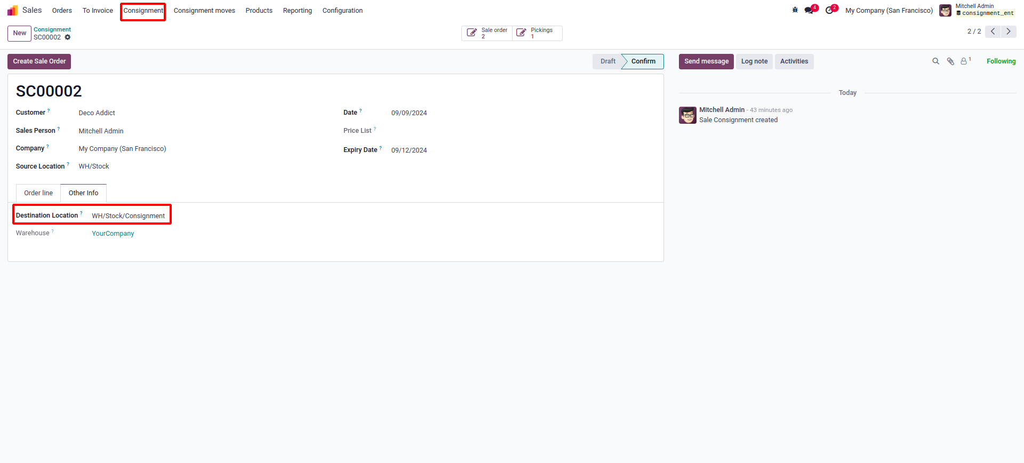Click the empty Price List field
1024x463 pixels.
point(523,131)
